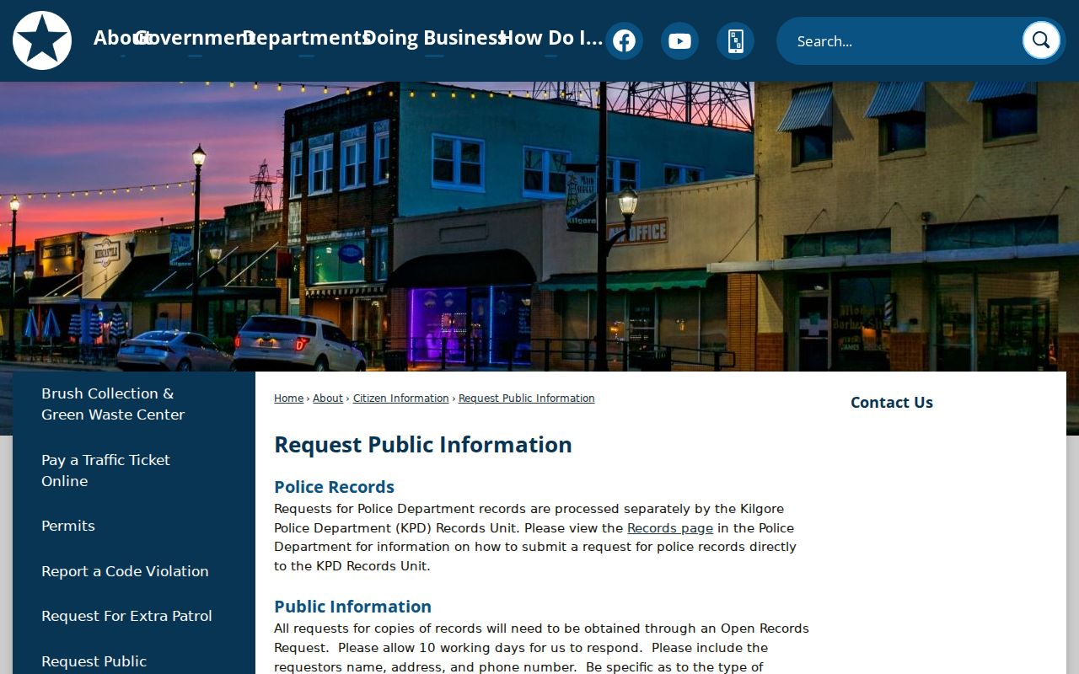Viewport: 1079px width, 674px height.
Task: Click the city star logo
Action: click(42, 40)
